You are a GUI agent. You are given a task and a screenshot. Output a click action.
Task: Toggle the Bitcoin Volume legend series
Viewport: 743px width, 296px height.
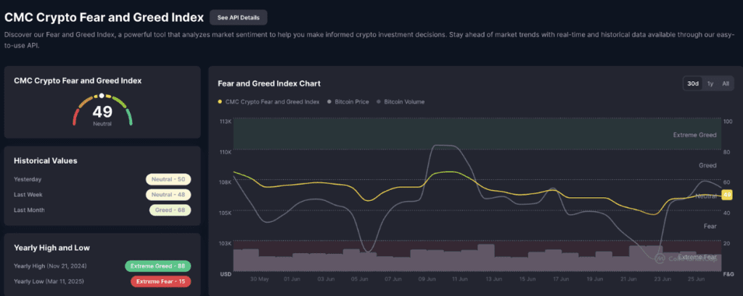401,102
